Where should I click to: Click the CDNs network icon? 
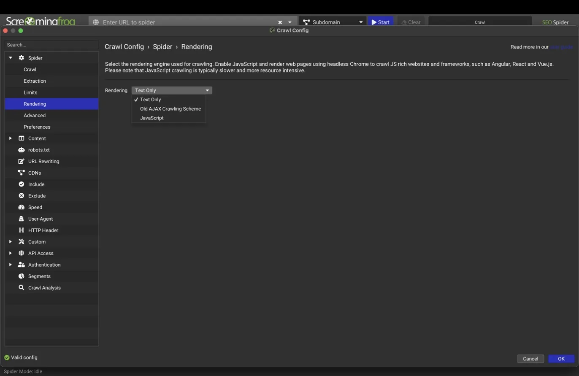point(22,173)
